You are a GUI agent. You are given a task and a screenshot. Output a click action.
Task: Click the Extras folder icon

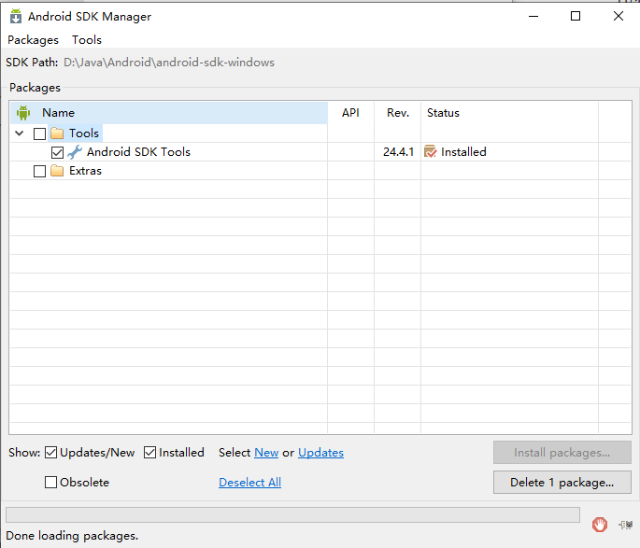pyautogui.click(x=57, y=171)
